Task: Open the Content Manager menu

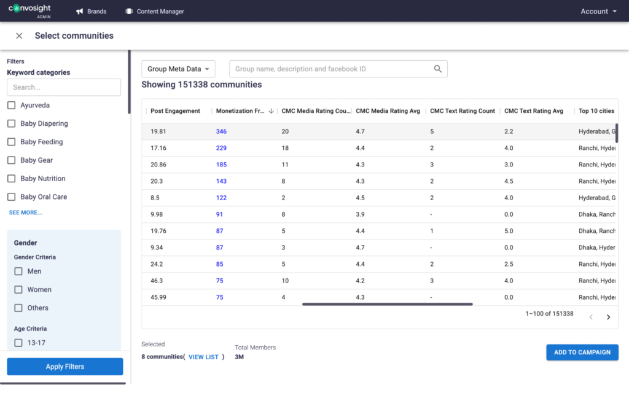Action: [x=160, y=11]
